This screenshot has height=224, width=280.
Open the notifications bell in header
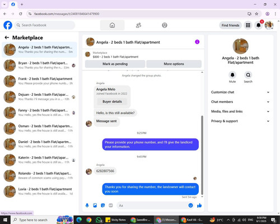pos(258,25)
